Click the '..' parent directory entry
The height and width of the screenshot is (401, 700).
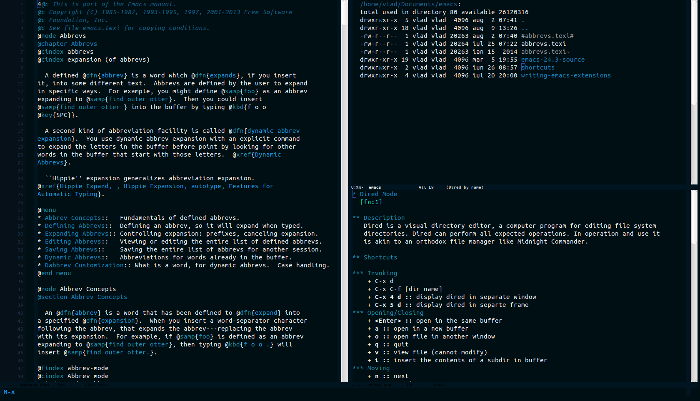point(525,28)
